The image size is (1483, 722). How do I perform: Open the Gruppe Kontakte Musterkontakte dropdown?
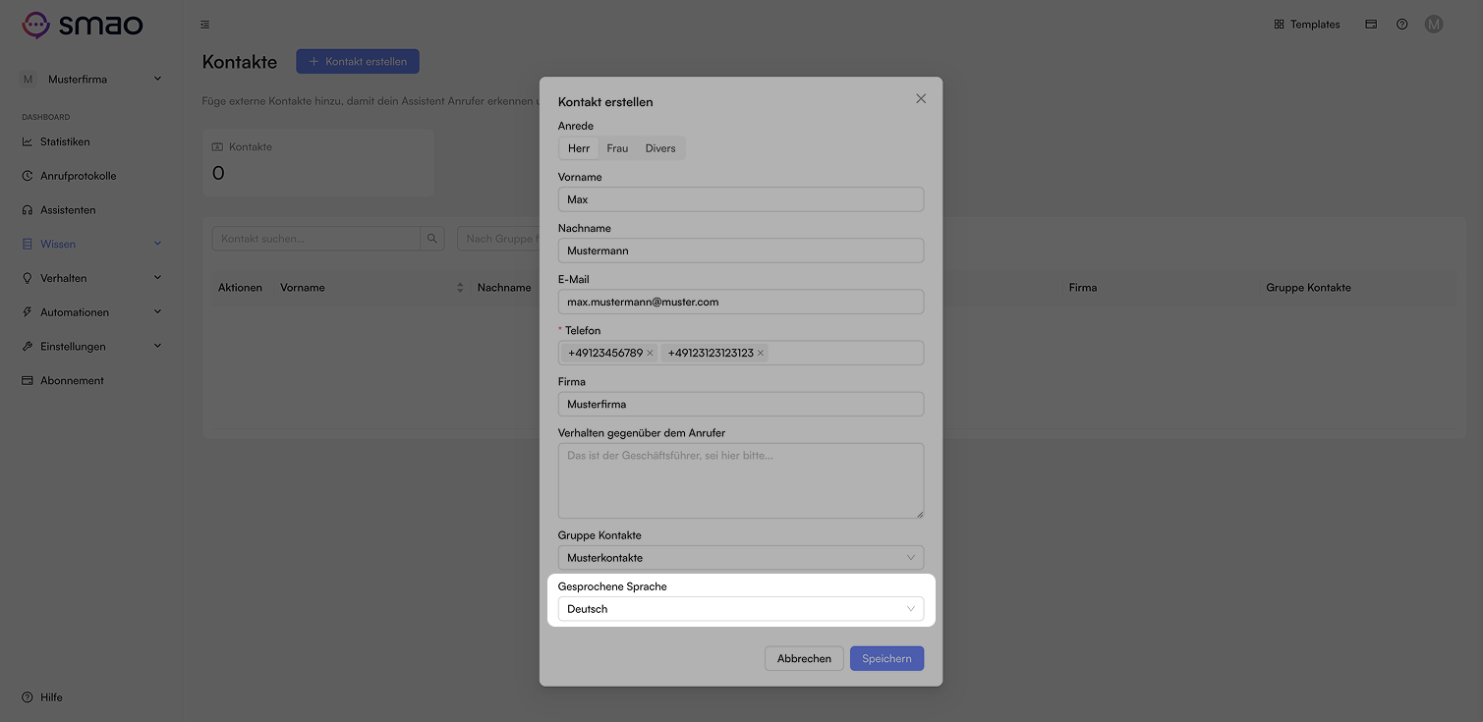(741, 557)
